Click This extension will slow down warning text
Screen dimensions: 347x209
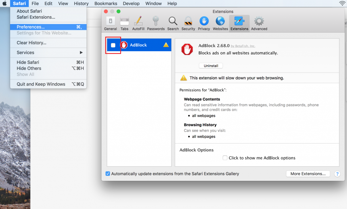tap(237, 78)
